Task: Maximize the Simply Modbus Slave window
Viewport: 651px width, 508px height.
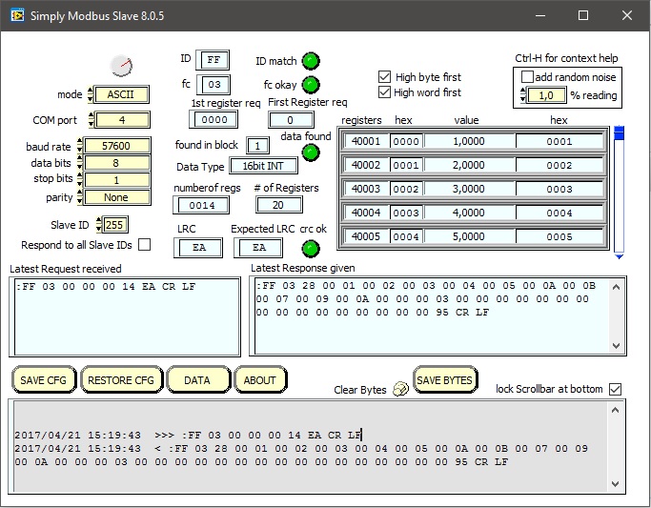Action: click(x=583, y=16)
